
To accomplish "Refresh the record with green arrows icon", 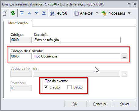I will pos(13,13).
